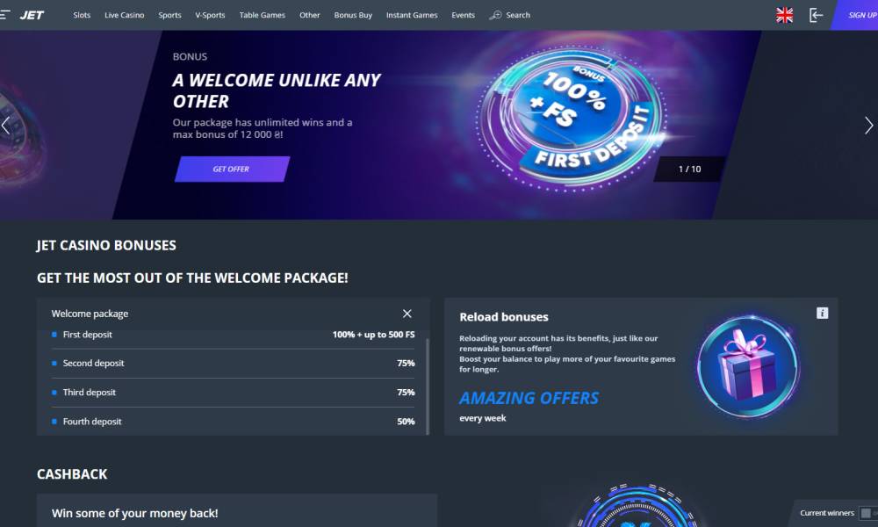This screenshot has width=878, height=527.
Task: Expand the Fourth deposit bonus row
Action: (x=233, y=422)
